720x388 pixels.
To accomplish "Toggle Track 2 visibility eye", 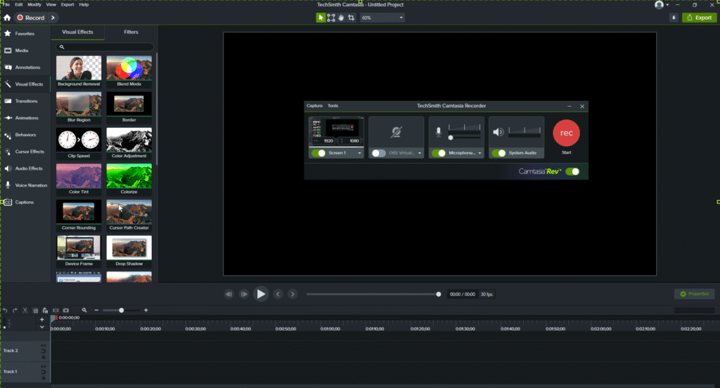I will click(43, 345).
